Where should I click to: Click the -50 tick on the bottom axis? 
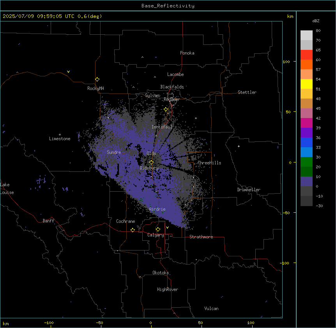(x=99, y=323)
